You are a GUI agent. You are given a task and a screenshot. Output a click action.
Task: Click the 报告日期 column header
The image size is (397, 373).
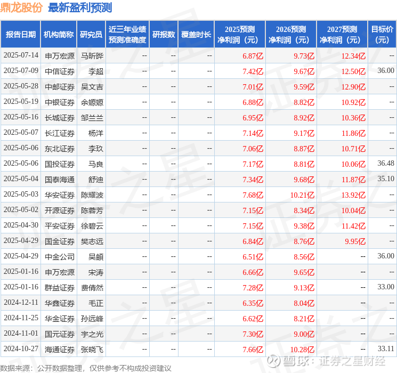[20, 35]
